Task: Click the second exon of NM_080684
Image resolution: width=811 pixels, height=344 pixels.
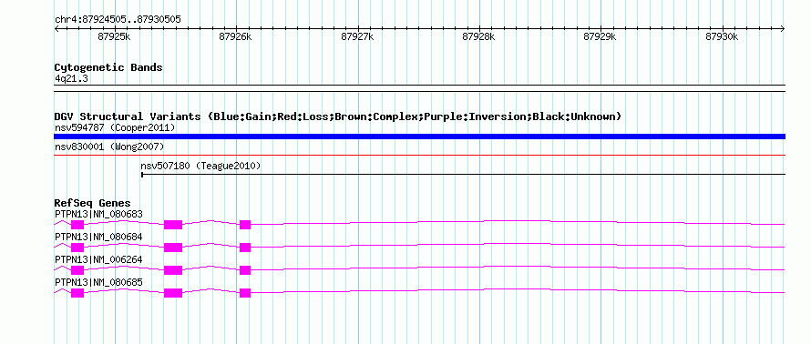Action: tap(173, 248)
